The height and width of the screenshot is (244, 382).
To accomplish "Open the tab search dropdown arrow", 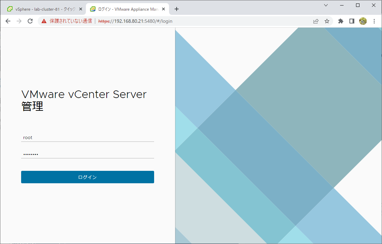I will point(326,5).
